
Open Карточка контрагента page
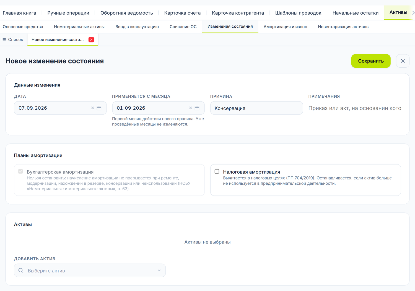coord(238,13)
